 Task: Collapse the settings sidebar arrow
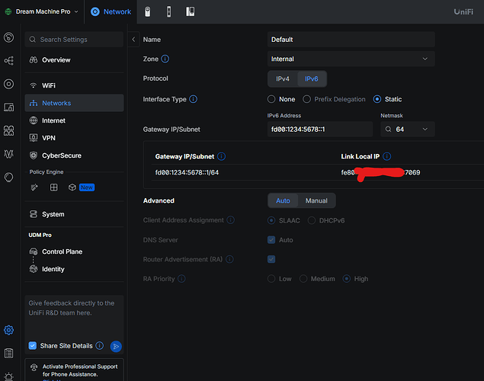tap(134, 40)
